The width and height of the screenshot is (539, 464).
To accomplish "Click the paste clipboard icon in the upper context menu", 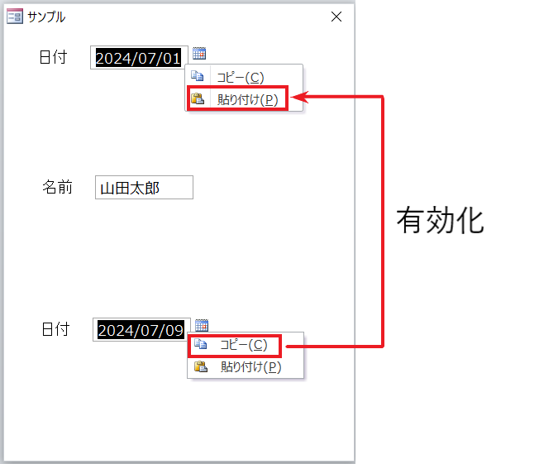I will pos(198,98).
